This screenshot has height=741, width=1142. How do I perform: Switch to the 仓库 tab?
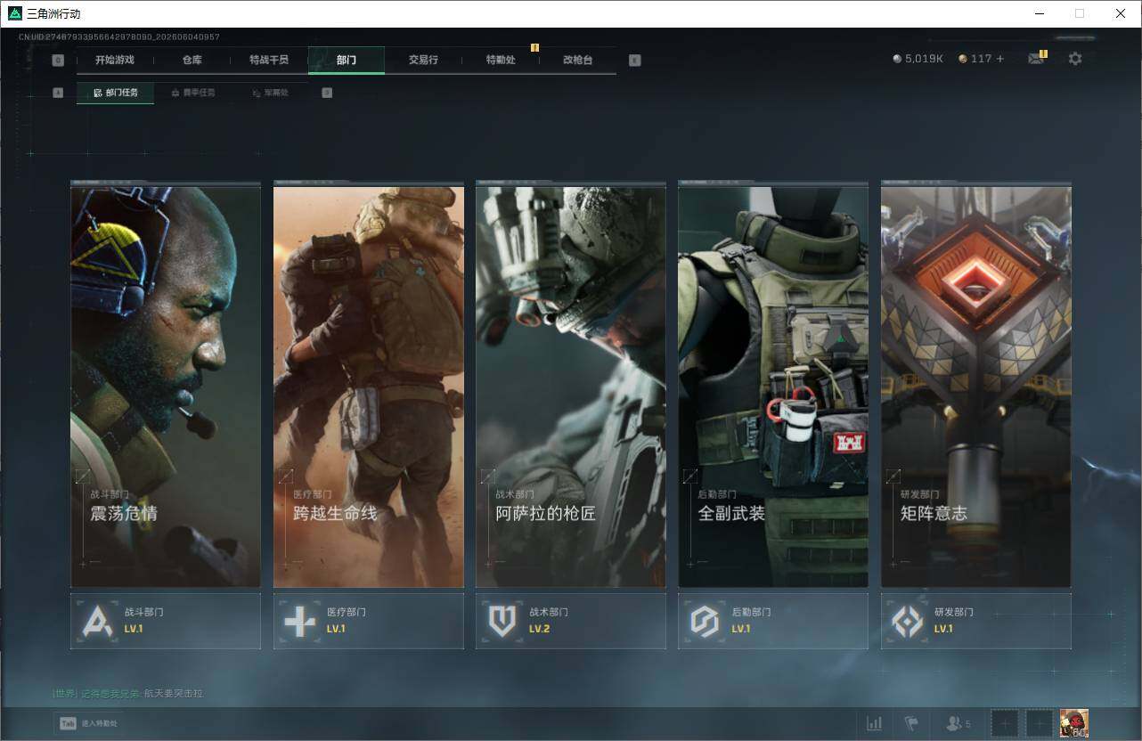coord(192,60)
